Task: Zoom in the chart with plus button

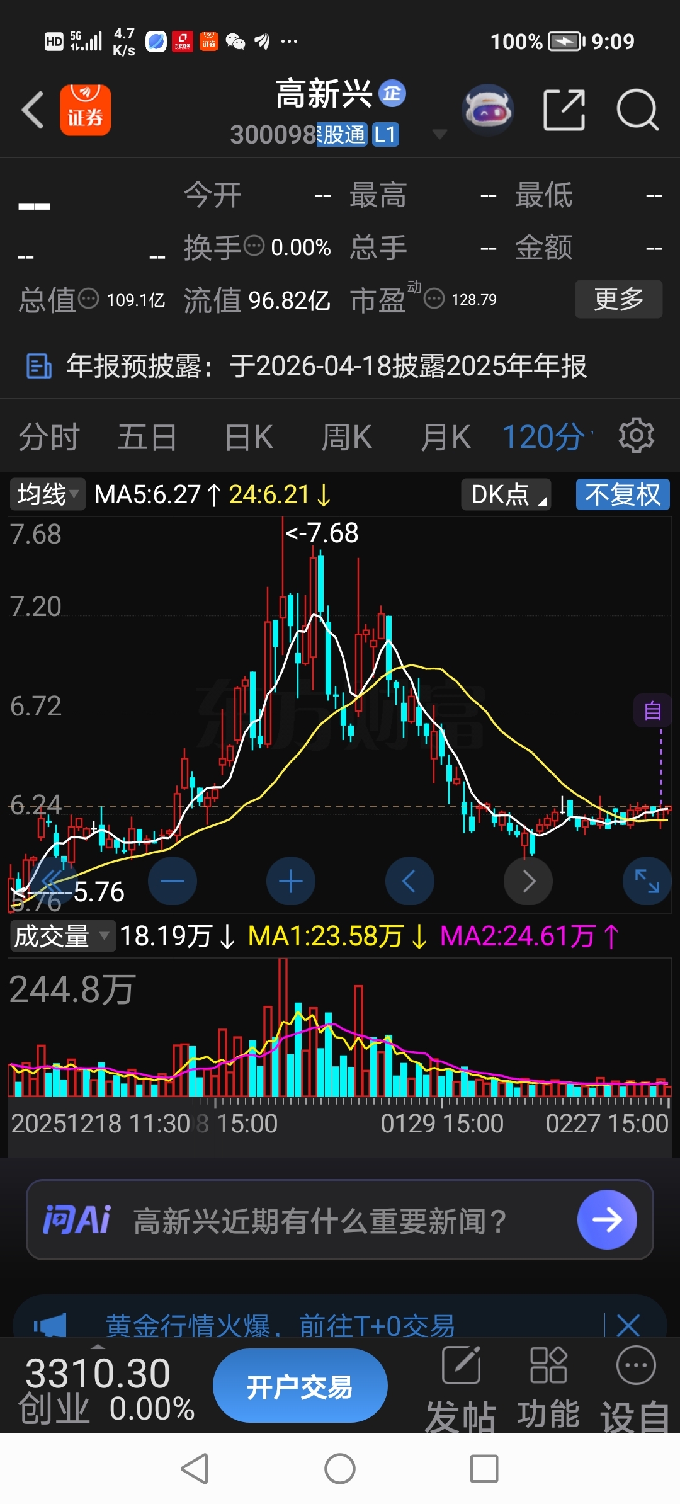Action: (290, 880)
